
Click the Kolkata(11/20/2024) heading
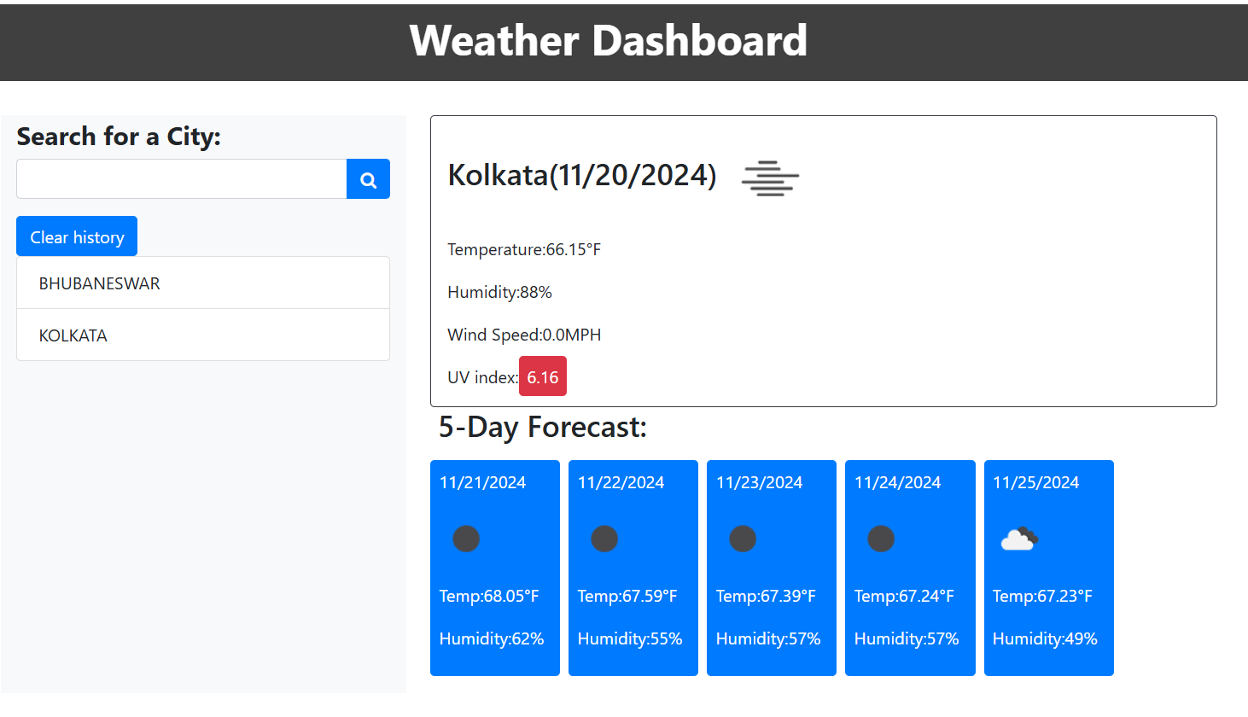pos(582,175)
